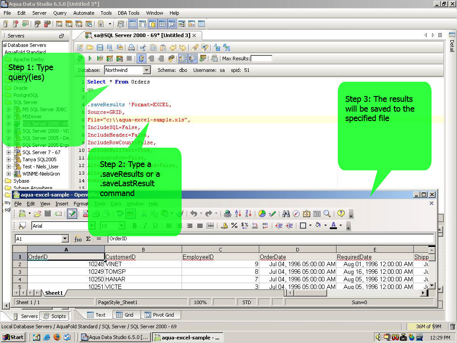This screenshot has width=457, height=343.
Task: Toggle grid results view button in execute toolbar
Action: [183, 59]
